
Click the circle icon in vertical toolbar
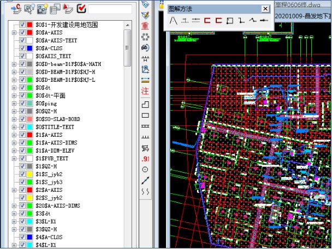tap(145, 169)
